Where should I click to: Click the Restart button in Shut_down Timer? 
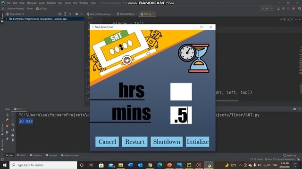[x=134, y=142]
